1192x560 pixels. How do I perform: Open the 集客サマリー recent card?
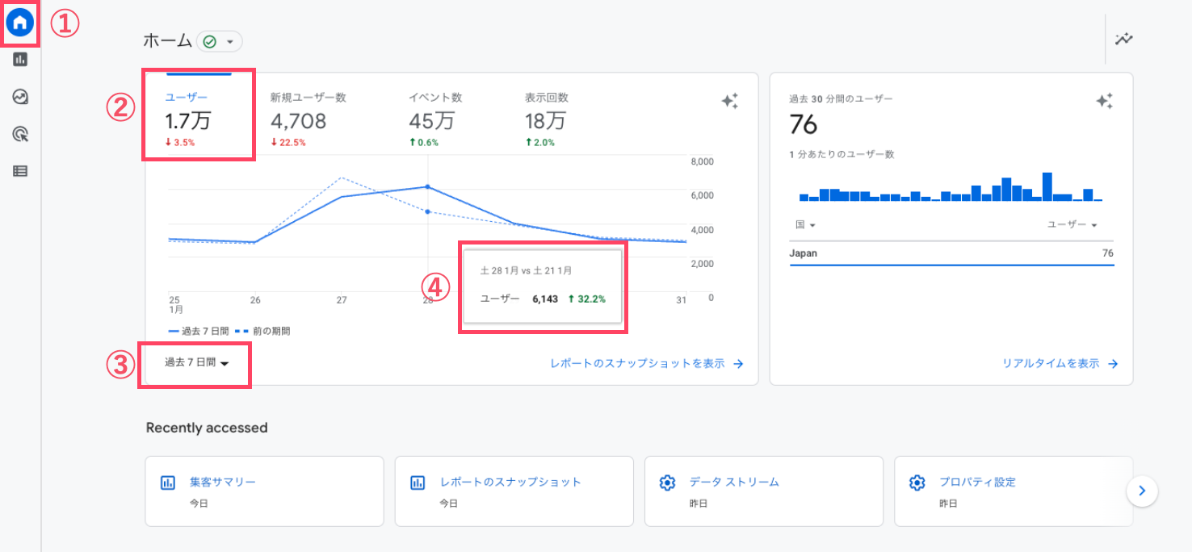pos(264,491)
